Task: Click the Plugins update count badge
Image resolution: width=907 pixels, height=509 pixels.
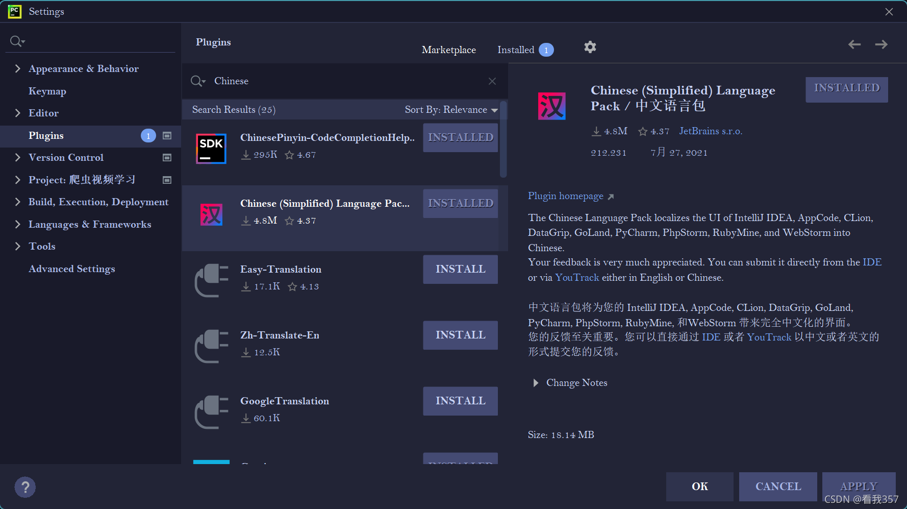Action: pyautogui.click(x=148, y=136)
